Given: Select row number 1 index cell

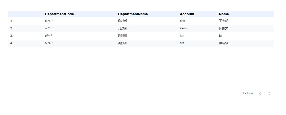Looking at the screenshot, I should 12,21.
